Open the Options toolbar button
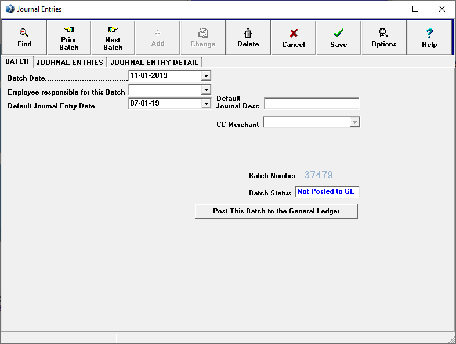 pyautogui.click(x=383, y=33)
